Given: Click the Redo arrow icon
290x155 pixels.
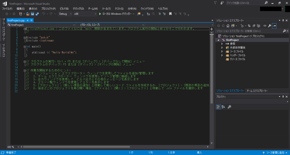Looking at the screenshot, I should click(51, 14).
